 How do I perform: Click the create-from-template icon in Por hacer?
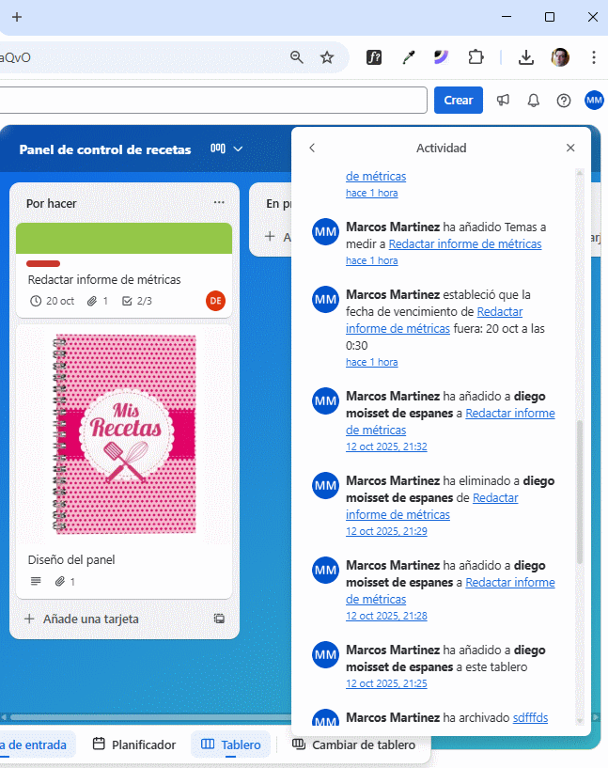(219, 619)
